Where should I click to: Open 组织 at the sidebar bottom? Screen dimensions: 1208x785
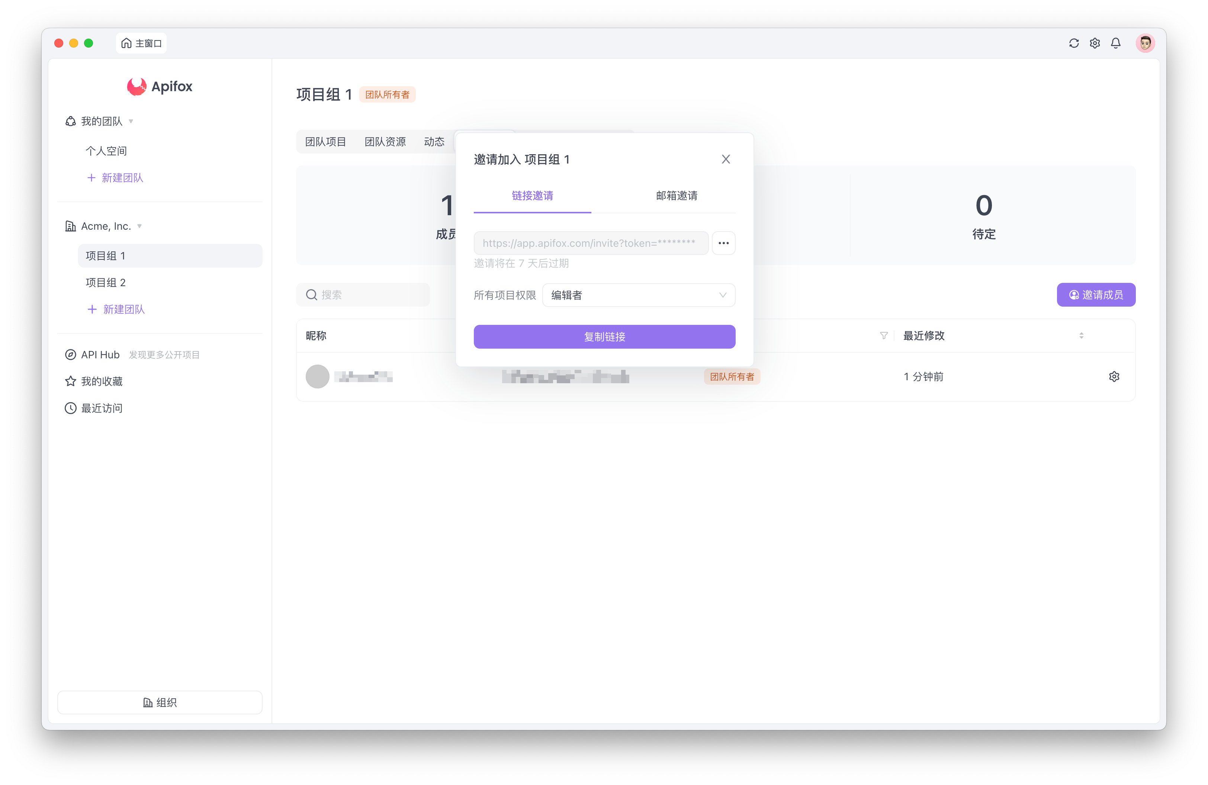pyautogui.click(x=160, y=702)
